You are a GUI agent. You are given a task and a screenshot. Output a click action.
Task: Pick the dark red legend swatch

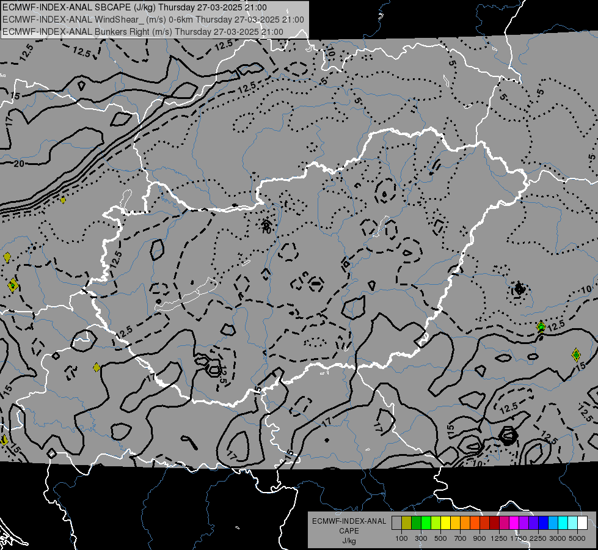(x=495, y=523)
